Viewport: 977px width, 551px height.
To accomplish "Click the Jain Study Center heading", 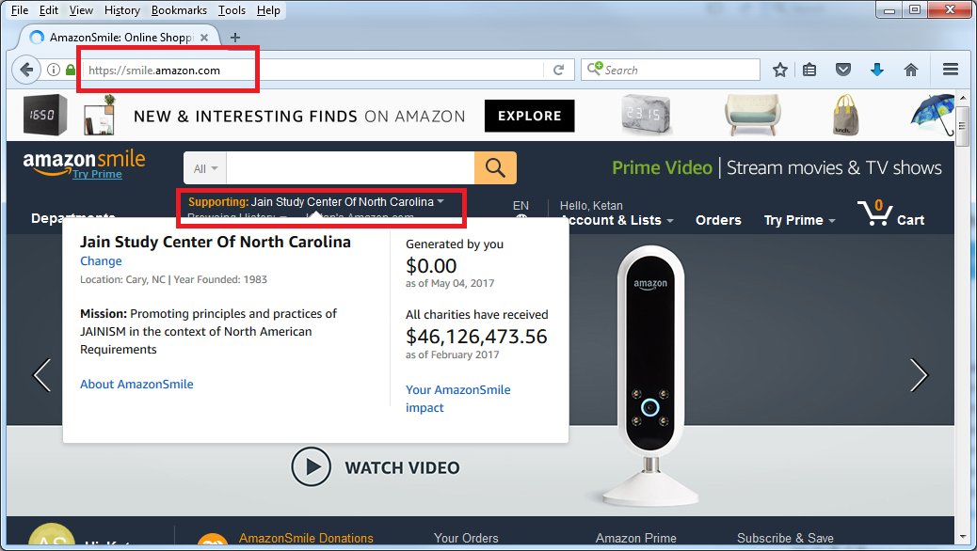I will pyautogui.click(x=215, y=242).
